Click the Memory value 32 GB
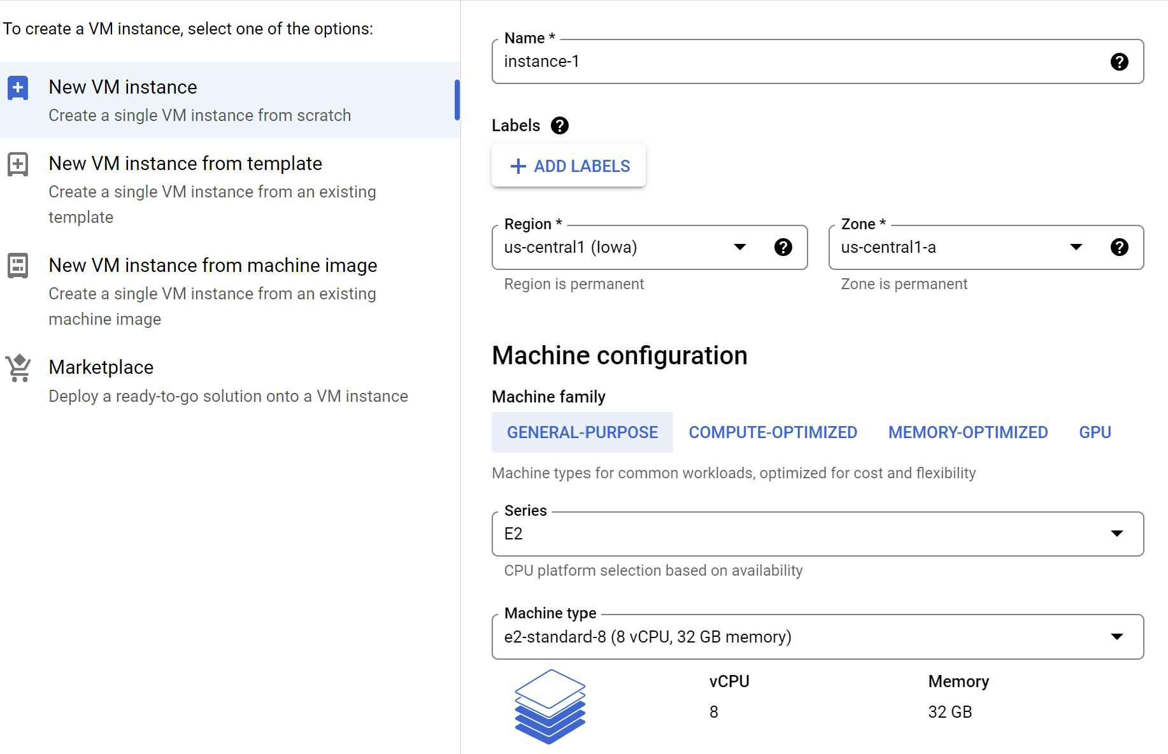 point(950,712)
